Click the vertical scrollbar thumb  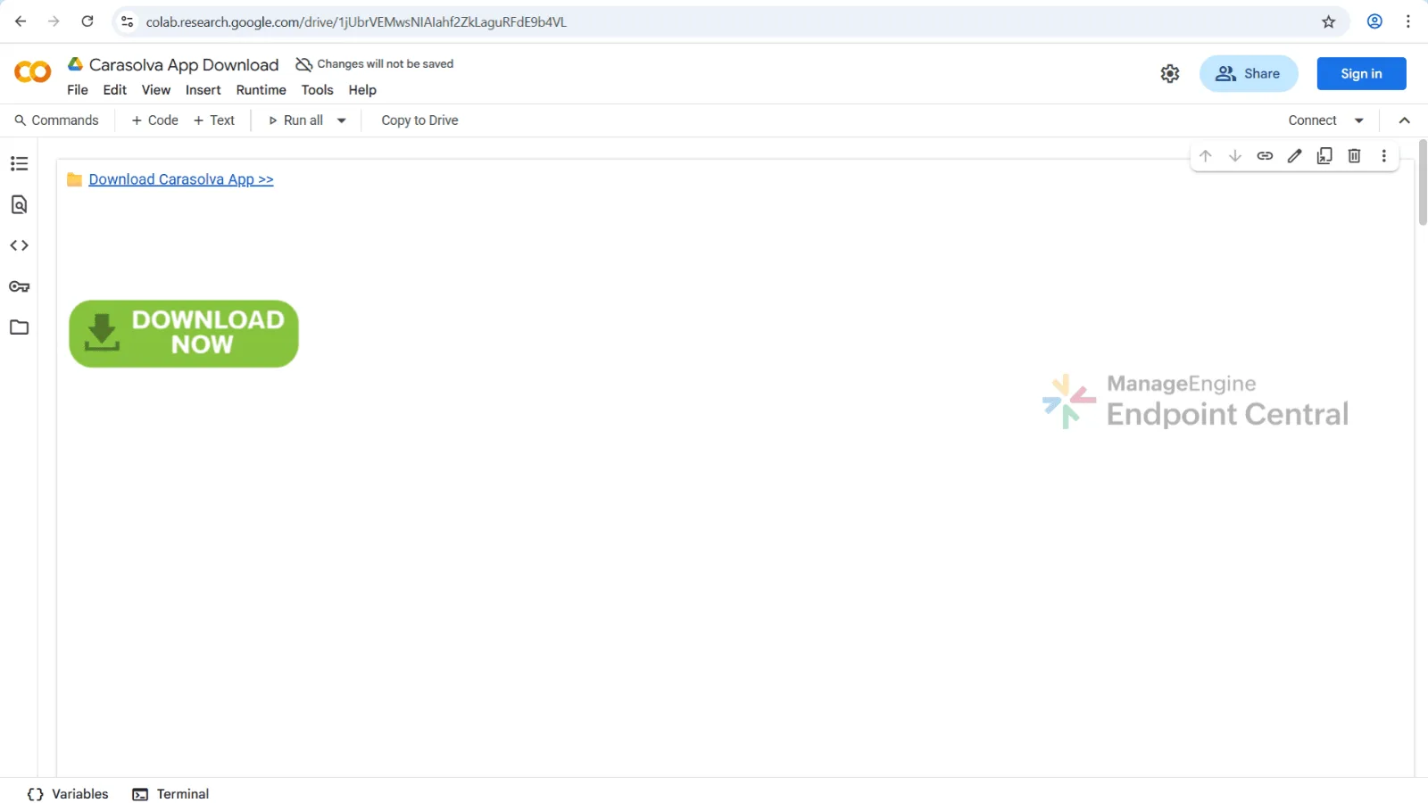pyautogui.click(x=1423, y=182)
